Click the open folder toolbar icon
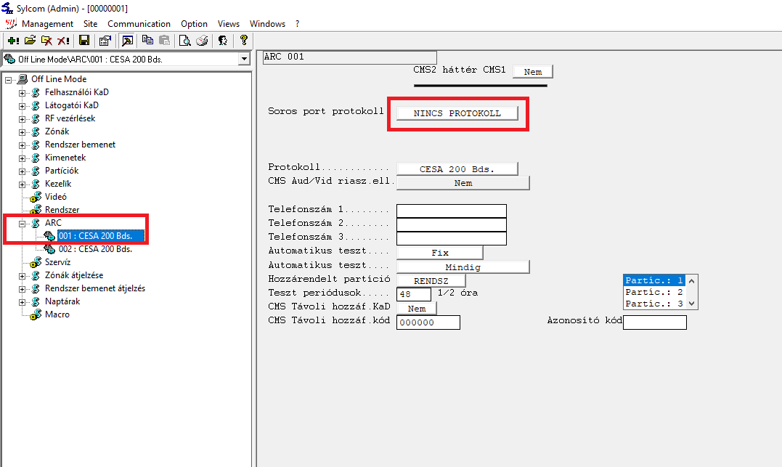Viewport: 782px width, 467px height. pos(30,41)
